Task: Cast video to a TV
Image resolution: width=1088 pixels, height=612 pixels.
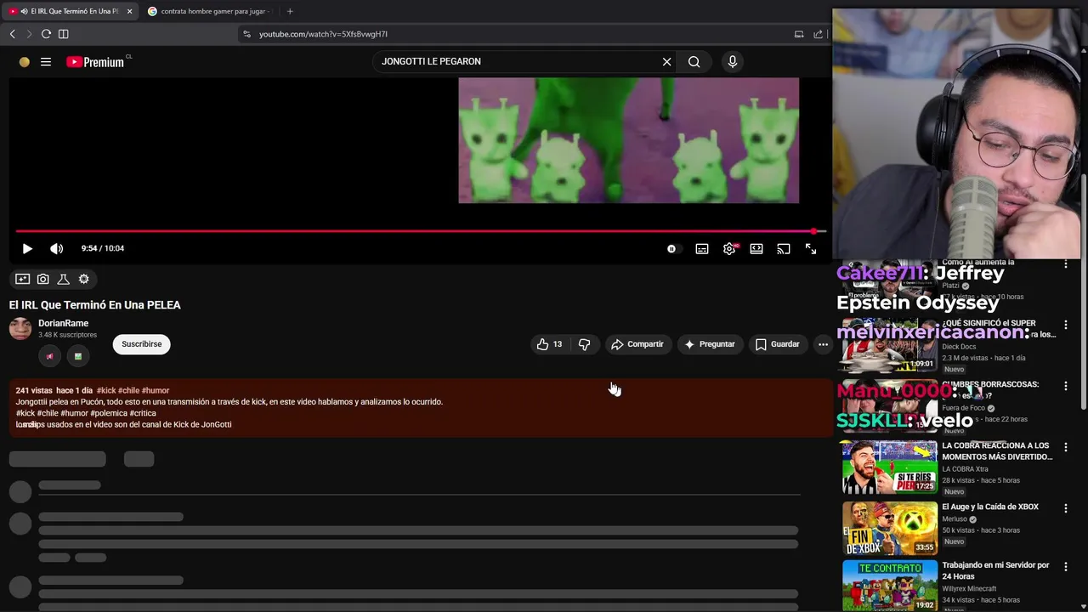Action: coord(784,248)
